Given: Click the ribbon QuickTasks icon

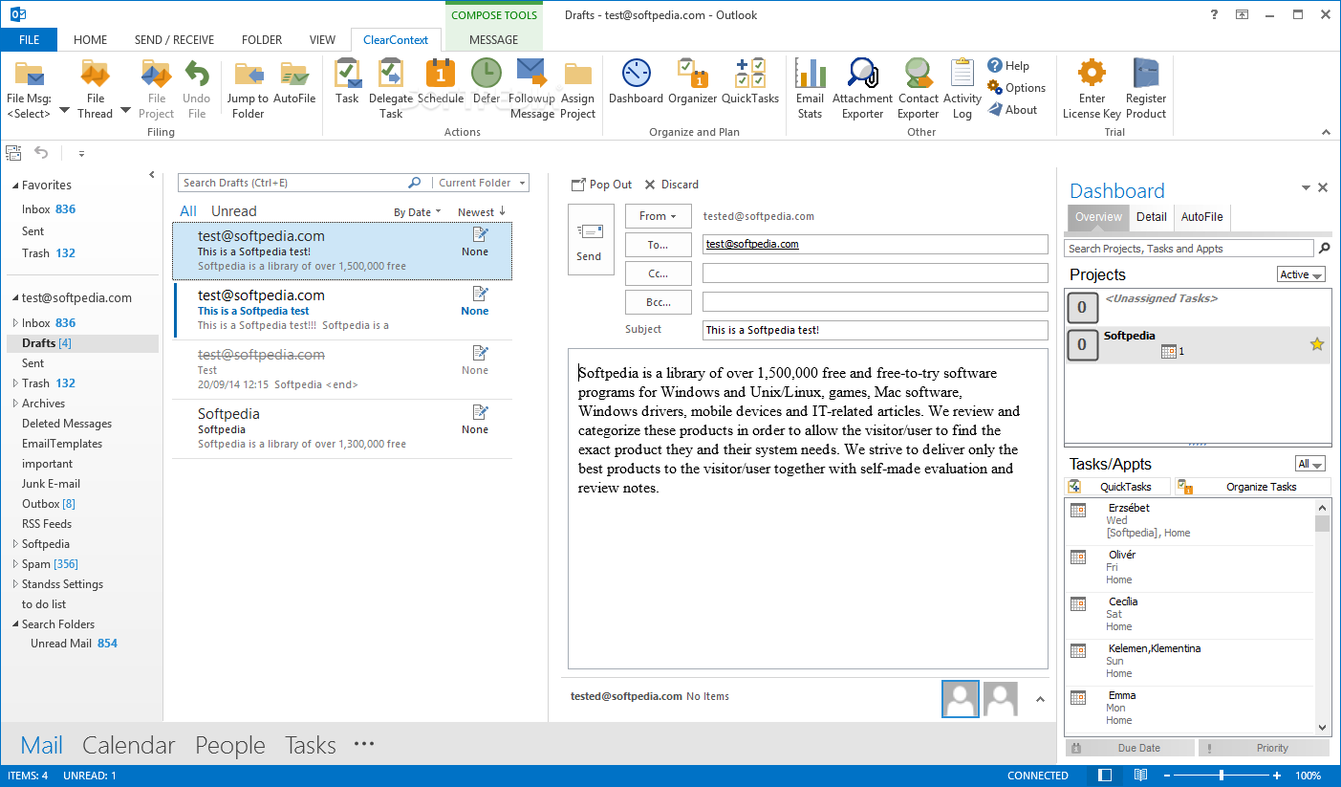Looking at the screenshot, I should 750,81.
